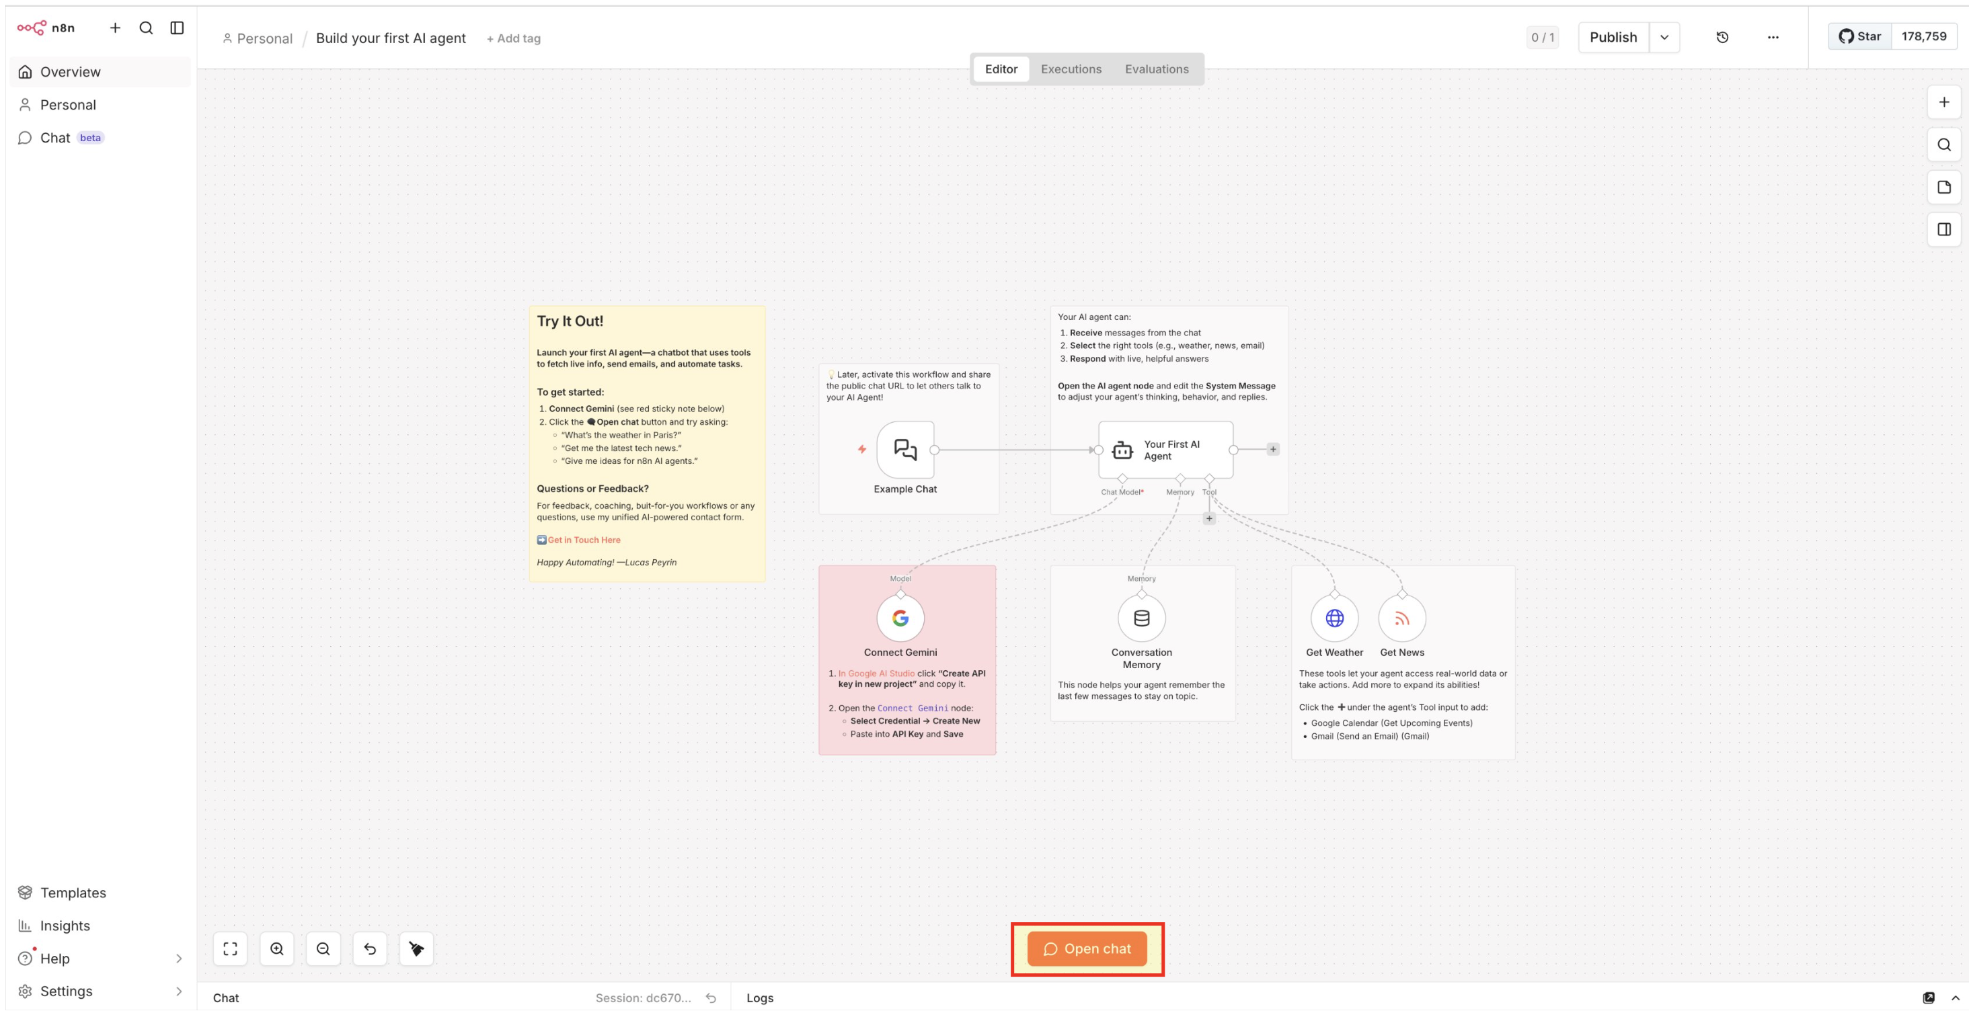Add a sticky note using the note icon
This screenshot has height=1015, width=1969.
coord(1945,188)
